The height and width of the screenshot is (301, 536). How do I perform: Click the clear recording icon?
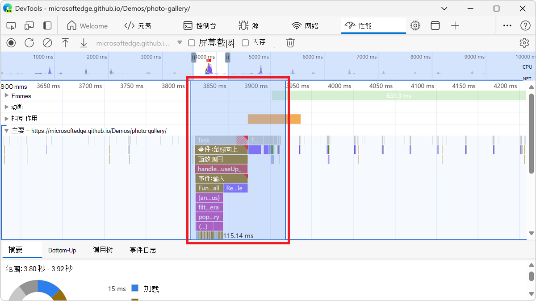pyautogui.click(x=47, y=43)
